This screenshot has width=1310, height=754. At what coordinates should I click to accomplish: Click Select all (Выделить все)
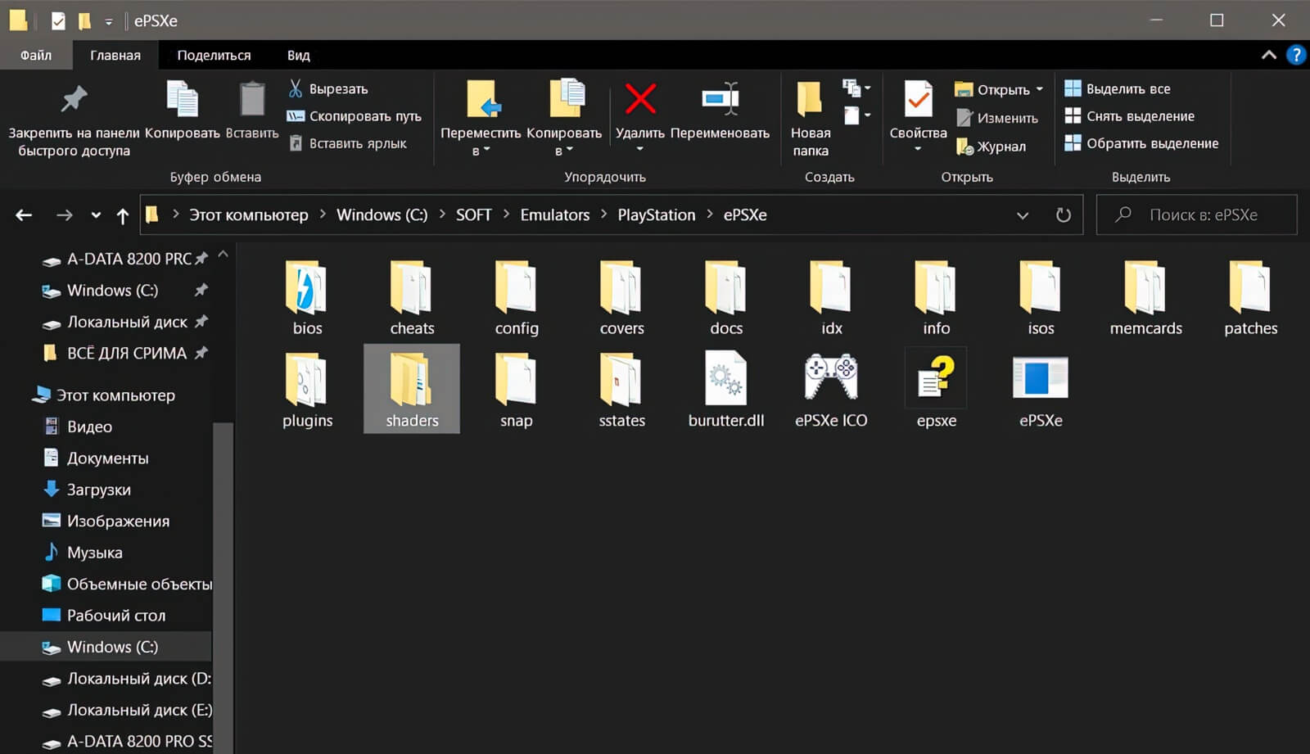coord(1118,88)
